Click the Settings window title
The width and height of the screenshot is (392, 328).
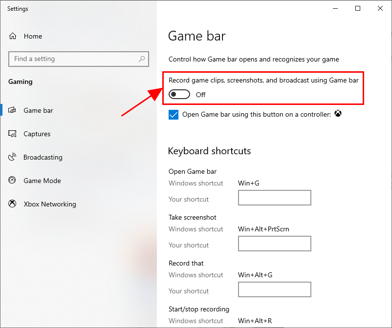coord(18,9)
